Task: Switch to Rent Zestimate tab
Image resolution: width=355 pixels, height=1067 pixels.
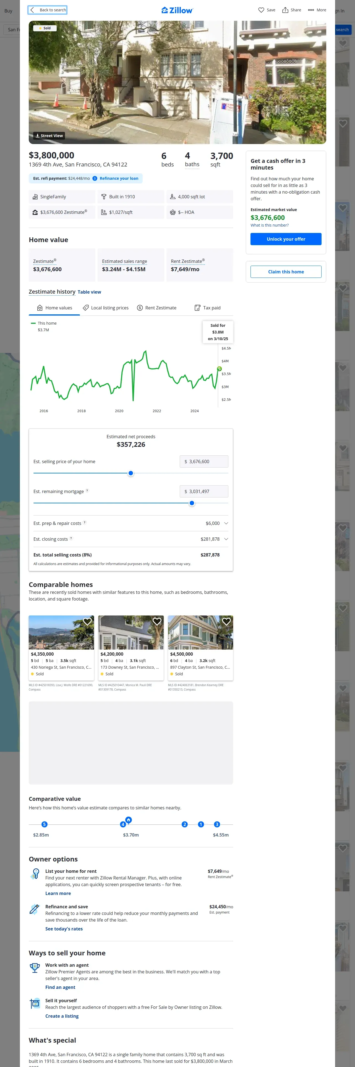Action: [x=157, y=308]
